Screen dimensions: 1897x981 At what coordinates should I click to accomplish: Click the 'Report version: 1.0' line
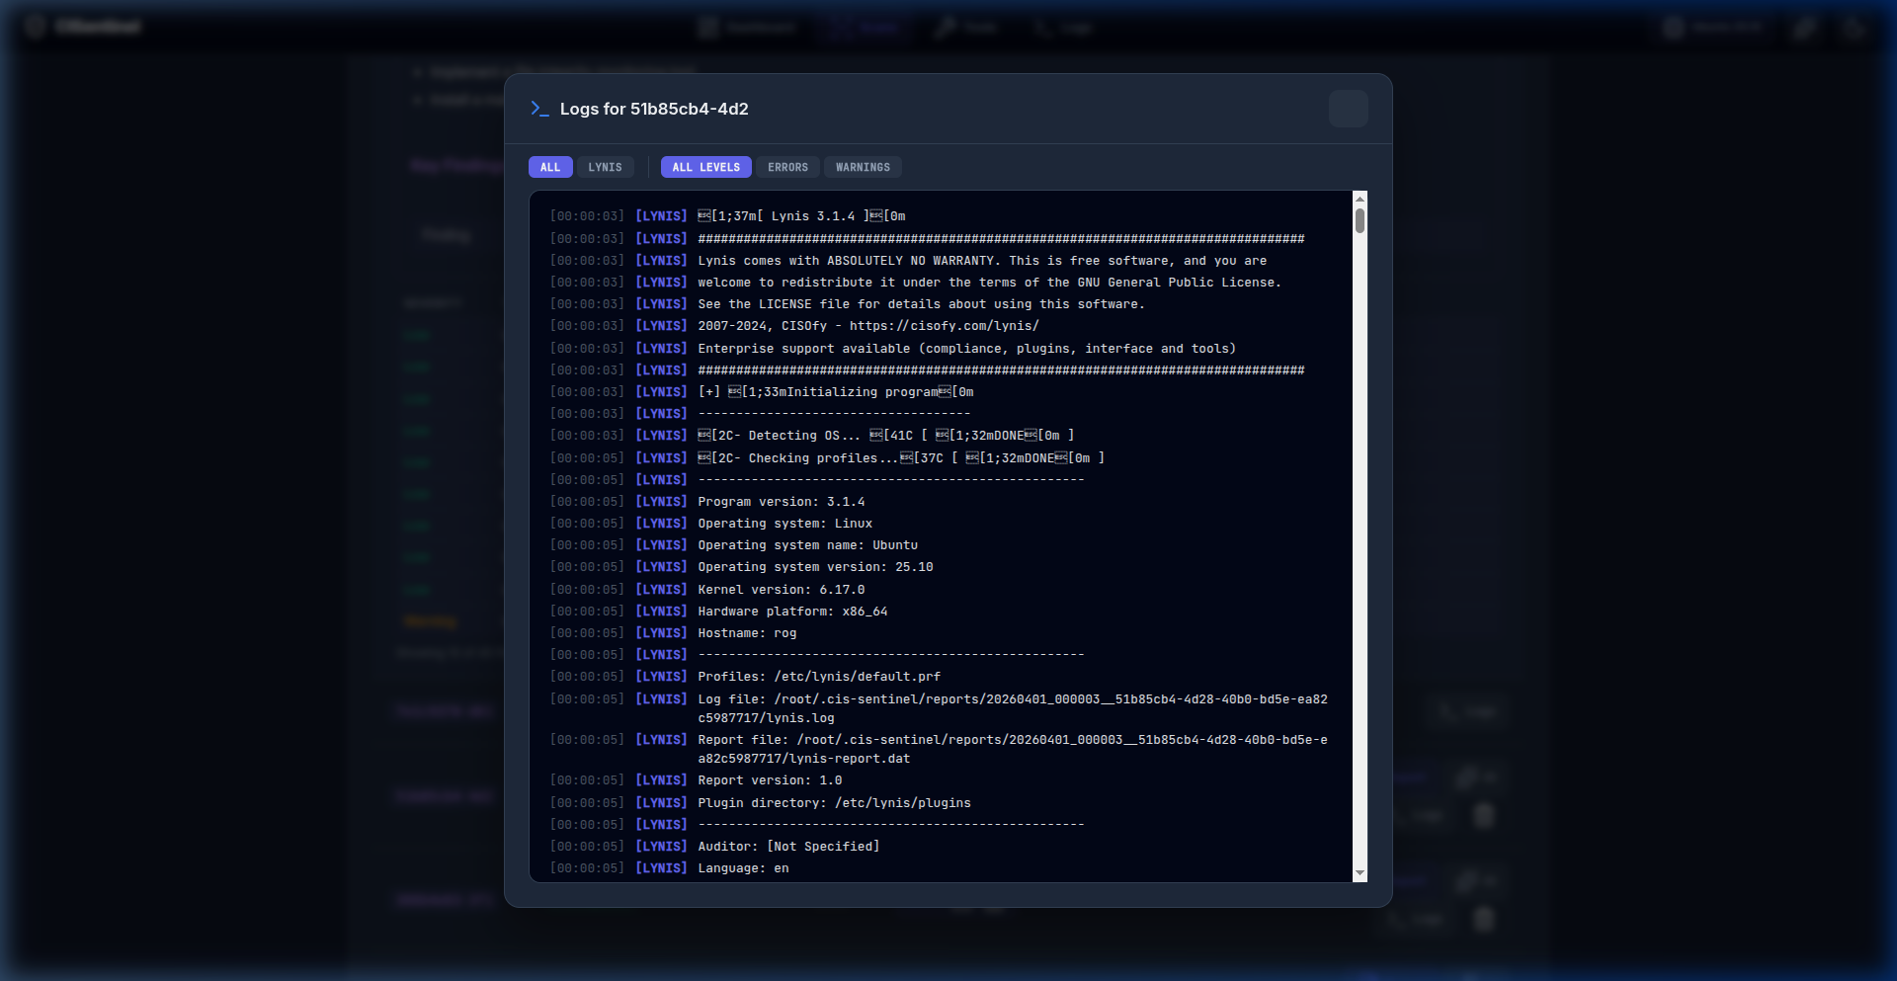(x=943, y=780)
